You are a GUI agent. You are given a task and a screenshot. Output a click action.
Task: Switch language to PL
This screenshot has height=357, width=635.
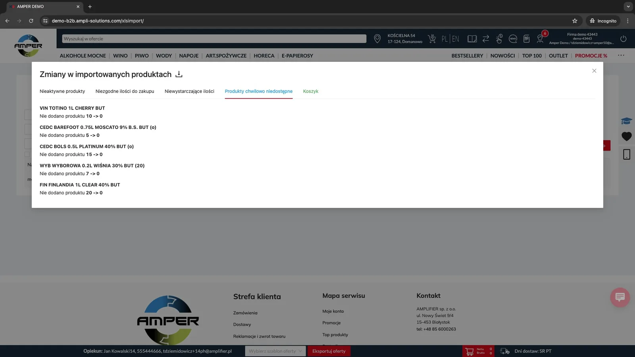click(x=444, y=39)
